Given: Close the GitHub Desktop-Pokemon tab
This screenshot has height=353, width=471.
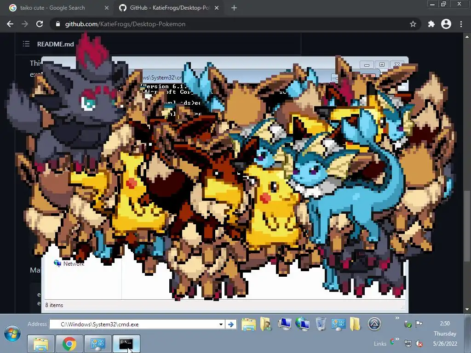Looking at the screenshot, I should (217, 8).
